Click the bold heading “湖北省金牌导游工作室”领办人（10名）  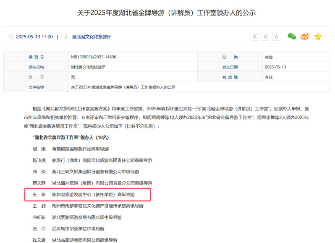[x=71, y=137]
